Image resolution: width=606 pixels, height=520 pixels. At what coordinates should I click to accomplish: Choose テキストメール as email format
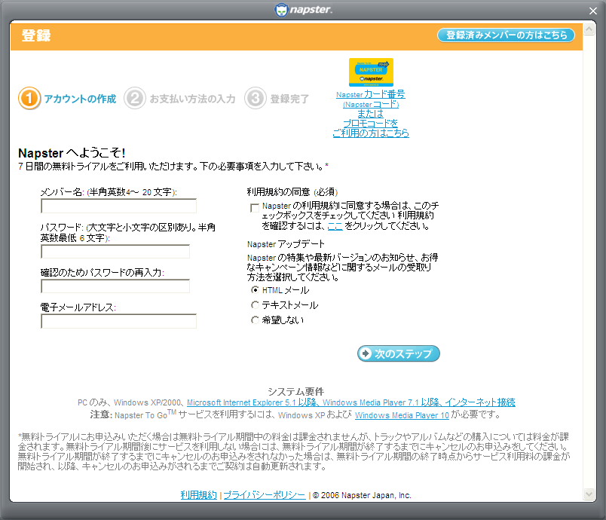click(254, 304)
